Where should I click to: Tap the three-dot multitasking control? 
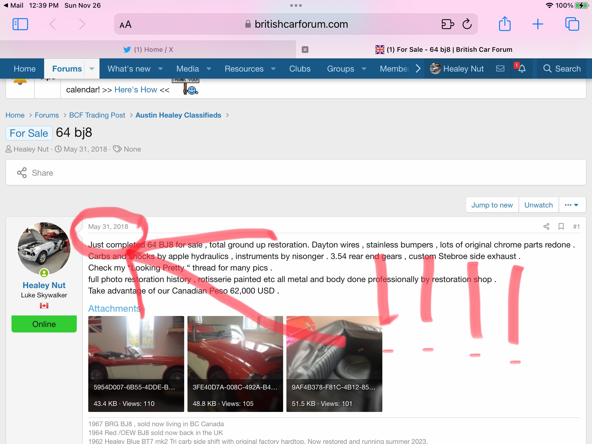point(296,5)
